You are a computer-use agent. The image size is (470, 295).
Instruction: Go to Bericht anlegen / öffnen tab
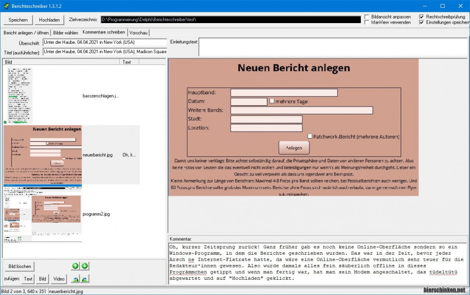(x=26, y=32)
